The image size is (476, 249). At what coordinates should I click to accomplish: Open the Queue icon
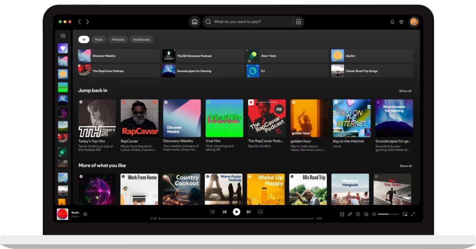[x=358, y=214]
